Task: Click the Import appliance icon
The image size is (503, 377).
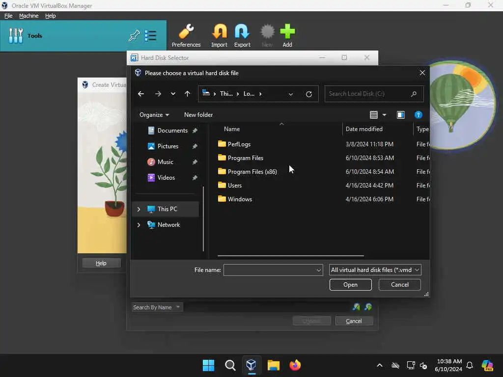Action: click(219, 35)
